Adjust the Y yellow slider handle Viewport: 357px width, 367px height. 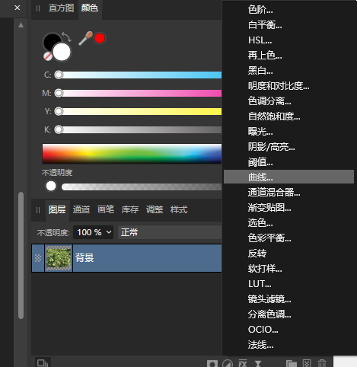59,111
